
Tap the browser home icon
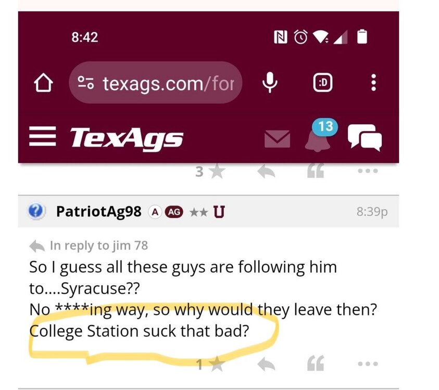point(44,83)
